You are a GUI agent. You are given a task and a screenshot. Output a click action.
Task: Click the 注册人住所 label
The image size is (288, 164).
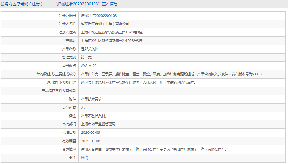[x=67, y=32]
